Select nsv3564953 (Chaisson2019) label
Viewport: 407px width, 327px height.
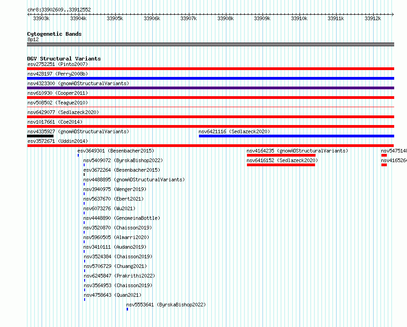tap(118, 285)
